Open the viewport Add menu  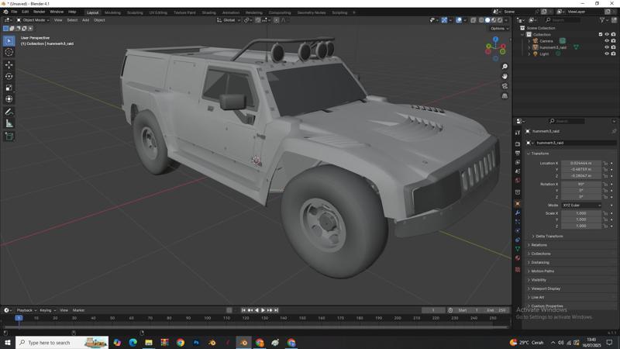point(85,20)
